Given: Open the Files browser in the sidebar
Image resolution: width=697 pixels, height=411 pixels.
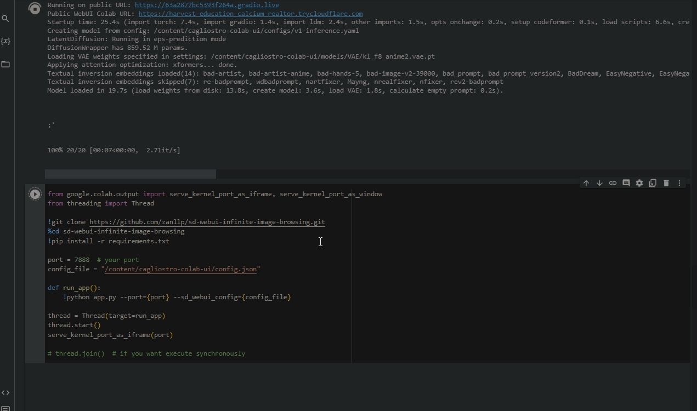Looking at the screenshot, I should 6,64.
